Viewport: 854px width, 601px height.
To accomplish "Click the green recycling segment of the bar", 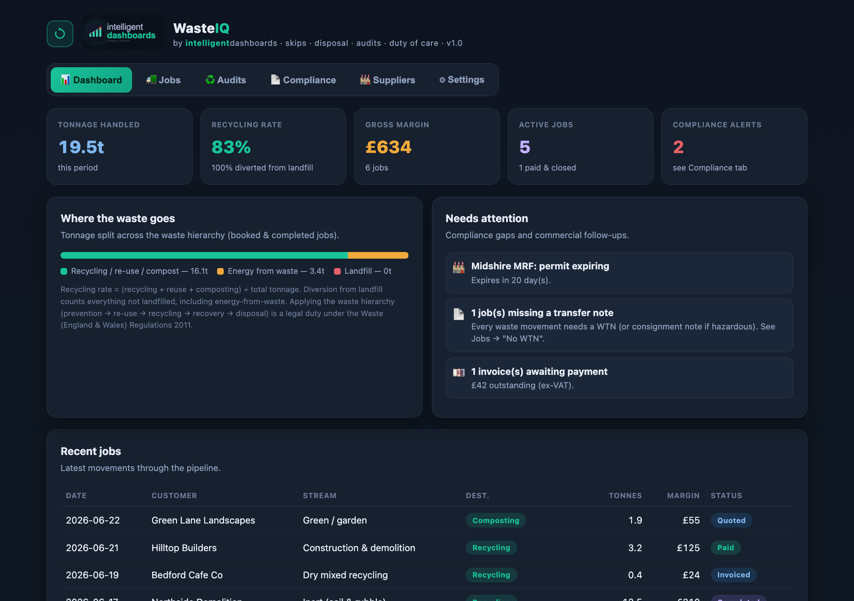I will [x=204, y=256].
